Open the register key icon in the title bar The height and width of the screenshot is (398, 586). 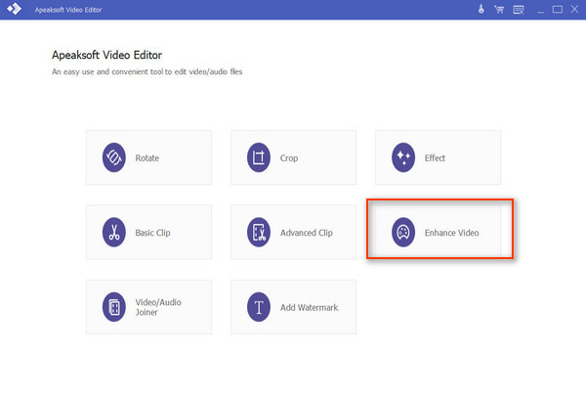click(481, 9)
